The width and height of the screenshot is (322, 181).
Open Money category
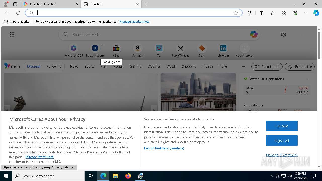point(118,66)
